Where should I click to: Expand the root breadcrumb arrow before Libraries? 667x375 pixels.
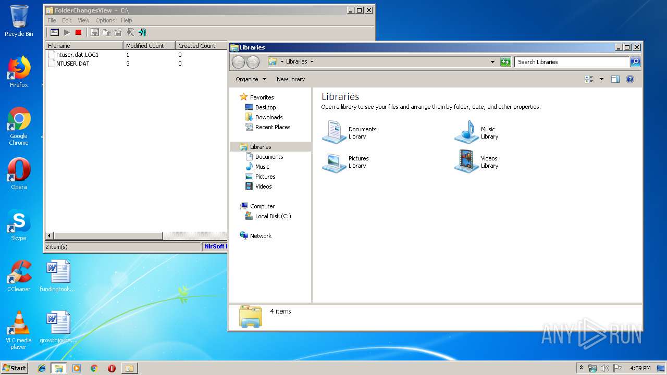pyautogui.click(x=282, y=61)
